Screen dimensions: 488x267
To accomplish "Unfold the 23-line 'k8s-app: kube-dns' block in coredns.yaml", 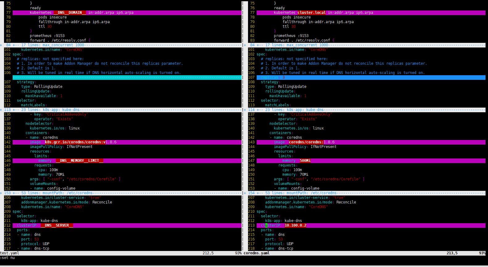I will (365, 110).
